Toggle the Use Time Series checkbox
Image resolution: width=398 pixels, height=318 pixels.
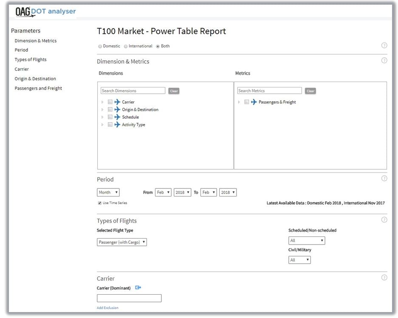pyautogui.click(x=100, y=203)
